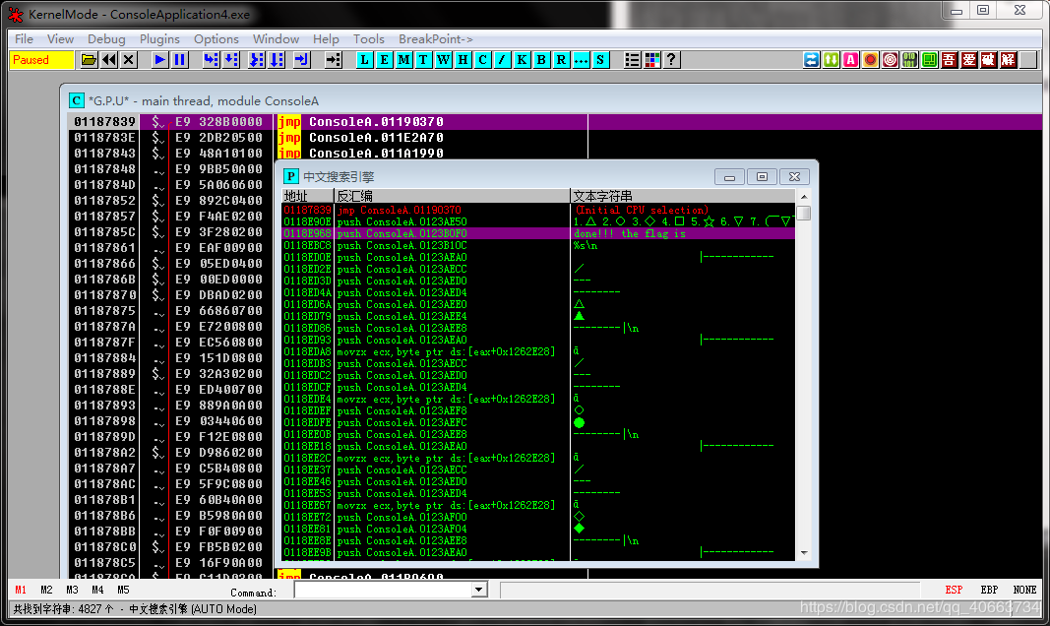Open the Appearance colors grid icon
This screenshot has width=1050, height=626.
(652, 60)
